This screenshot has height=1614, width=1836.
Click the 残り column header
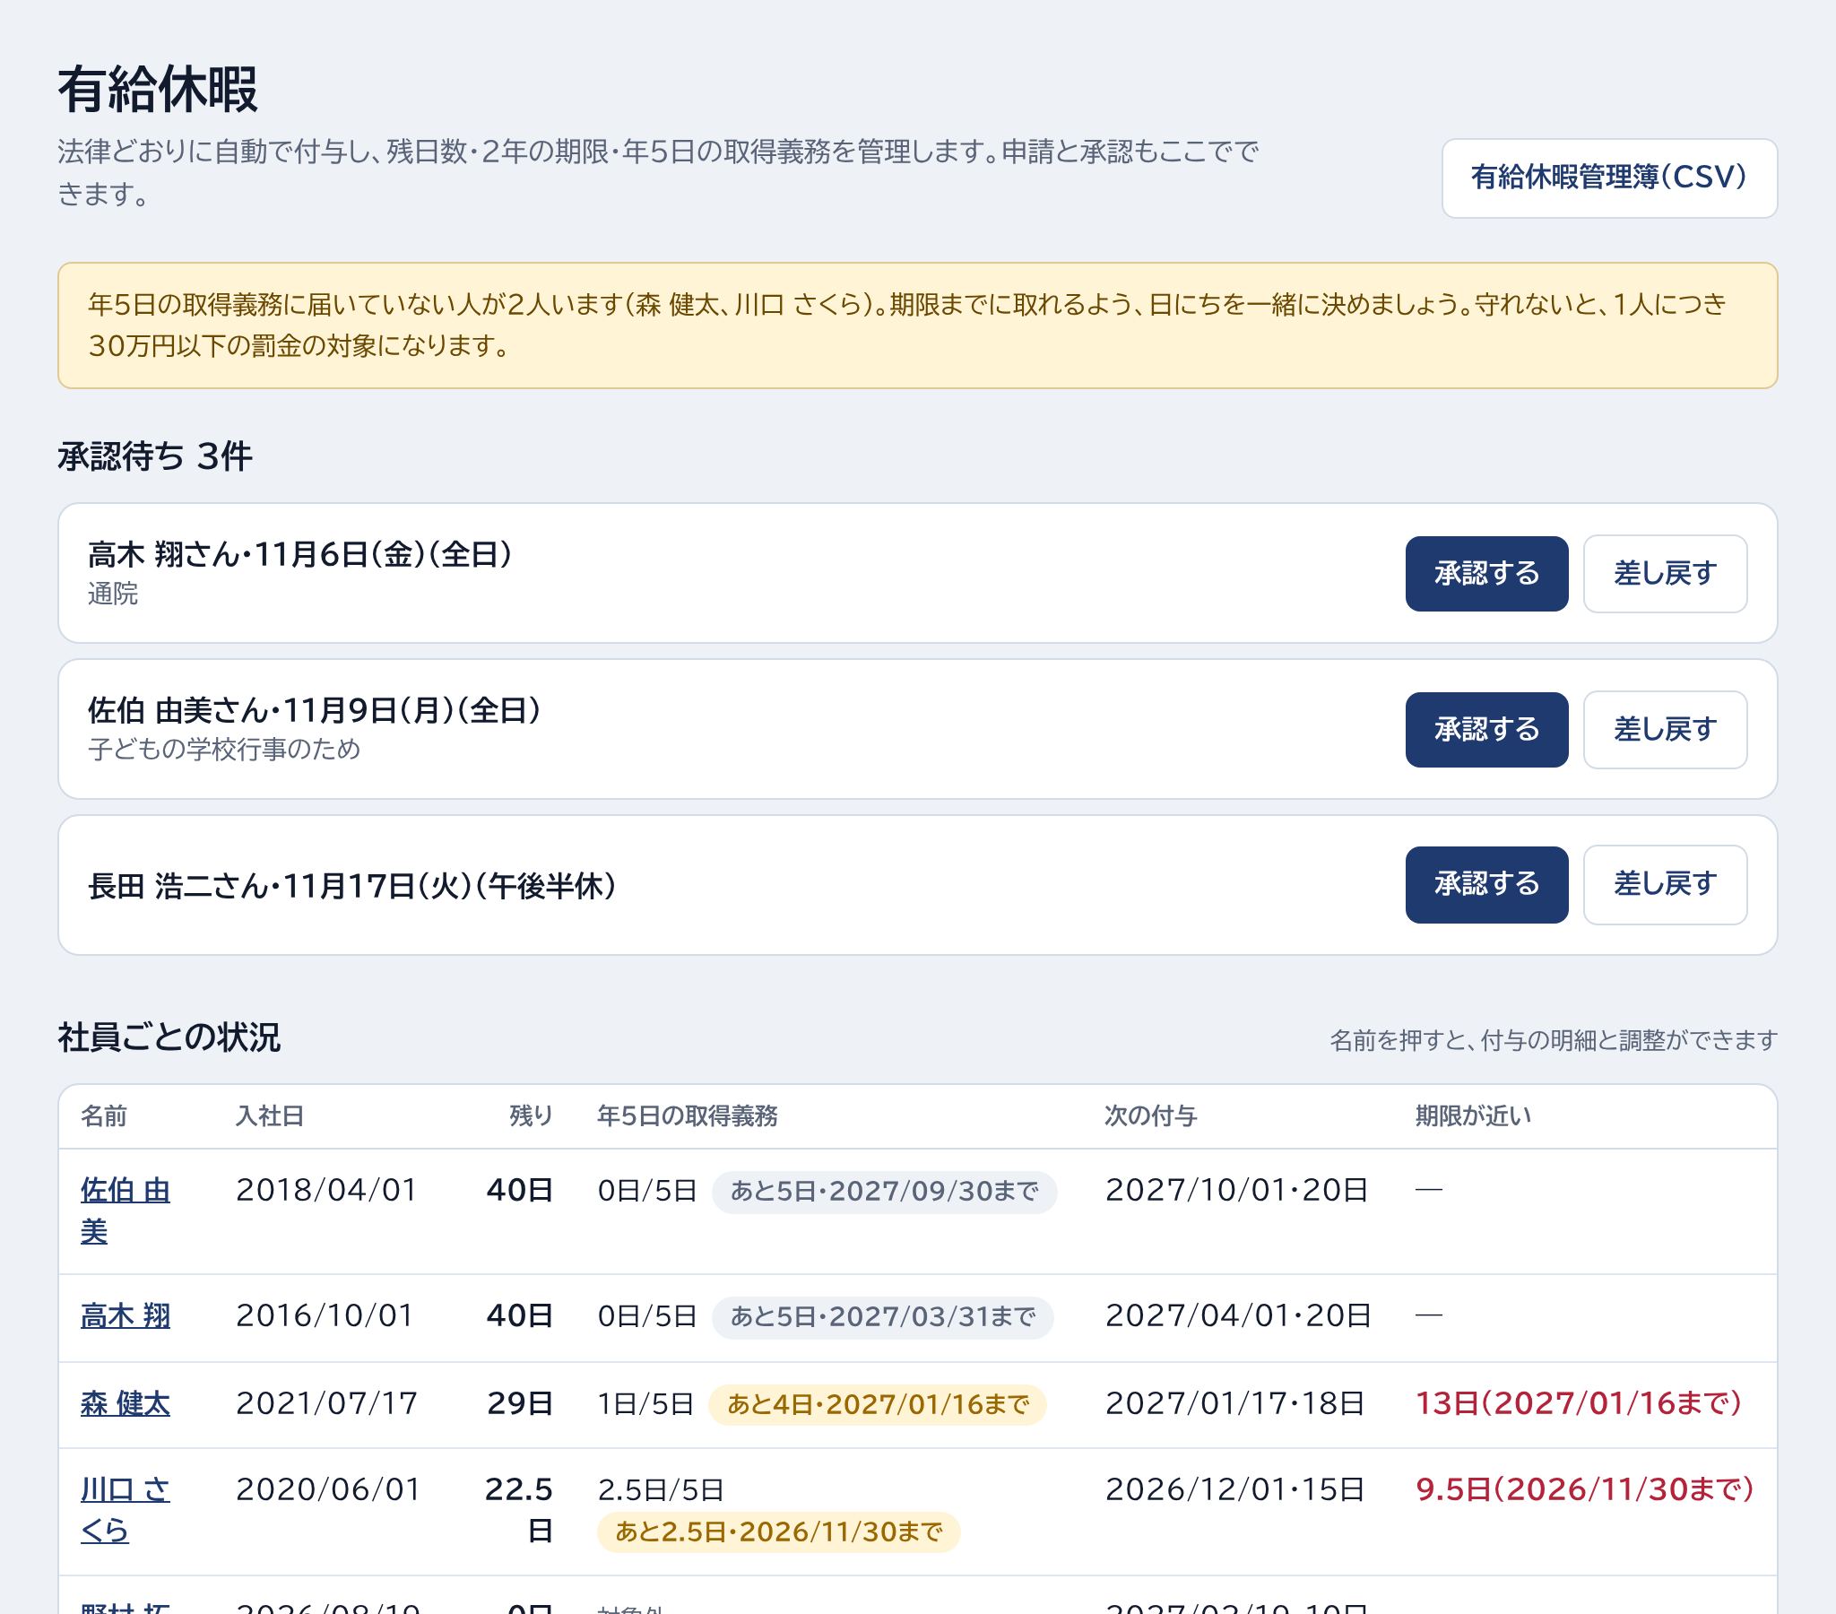531,1116
